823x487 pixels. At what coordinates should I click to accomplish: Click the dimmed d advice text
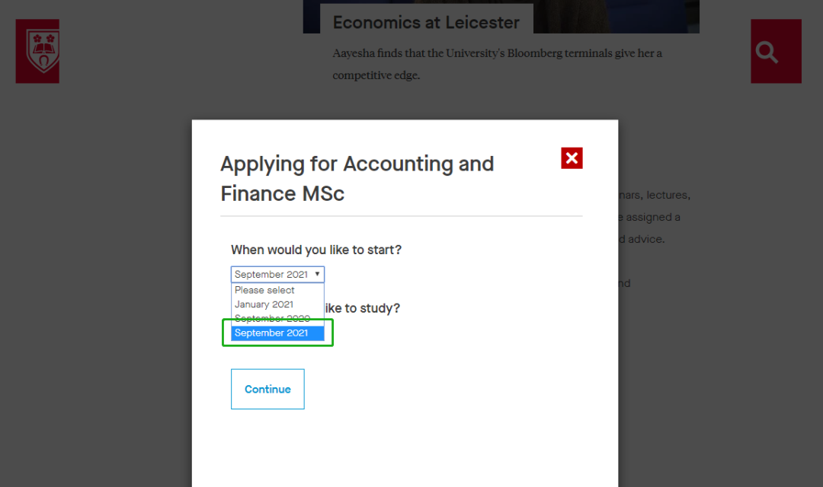[642, 239]
